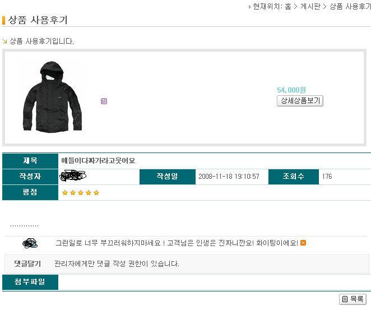371x310 pixels.
Task: Click the orange delete icon after the comment
Action: click(x=303, y=243)
